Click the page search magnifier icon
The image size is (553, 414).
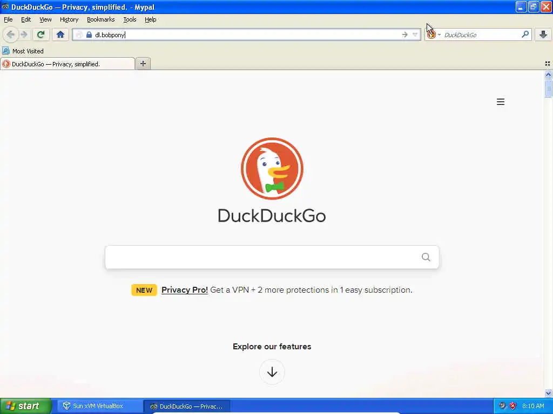(426, 257)
